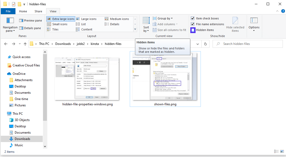Open the Navigation pane options
Viewport: 286px width, 157px height.
pyautogui.click(x=10, y=26)
